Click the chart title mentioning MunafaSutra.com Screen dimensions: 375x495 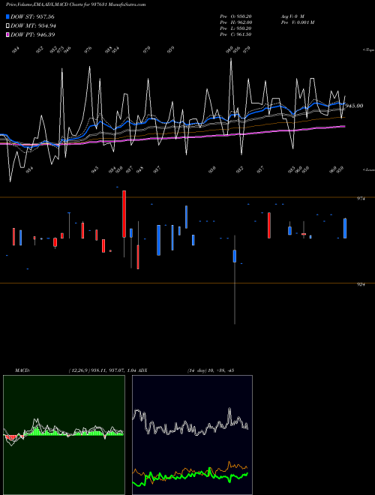(x=76, y=4)
